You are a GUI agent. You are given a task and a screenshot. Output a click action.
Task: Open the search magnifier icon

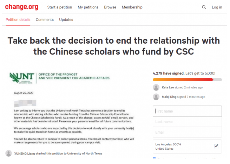[204, 7]
